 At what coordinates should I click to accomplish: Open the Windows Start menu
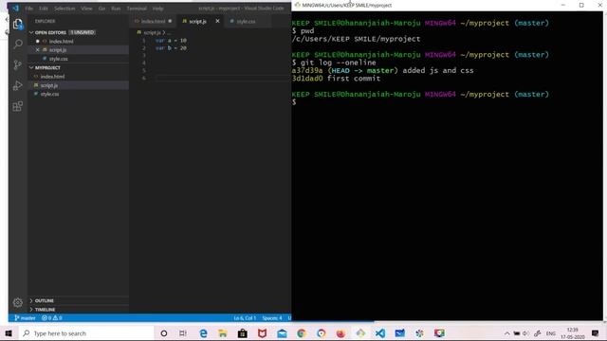coord(9,333)
